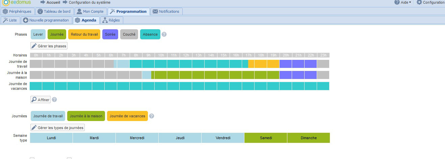Click the Configuration text link
Viewport: 445px width, 159px height.
tap(434, 2)
